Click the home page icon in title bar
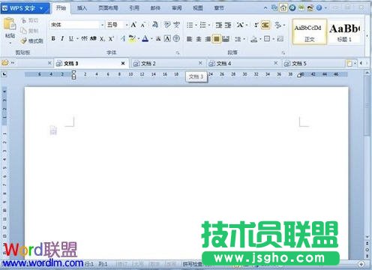 tap(283, 8)
